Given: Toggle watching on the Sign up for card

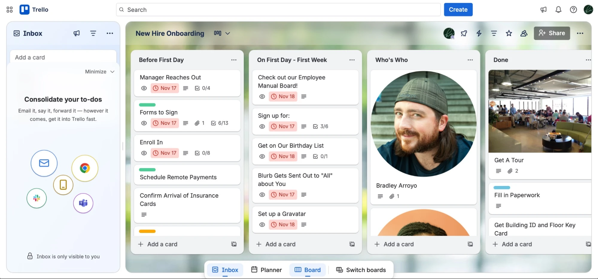Looking at the screenshot, I should click(262, 126).
